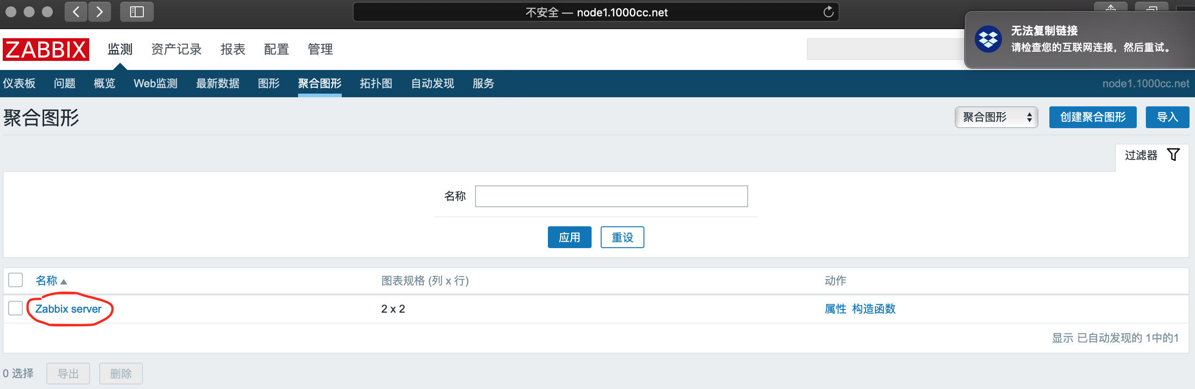Switch to the 拓扑图 tab
Screen dimensions: 1195x389
376,83
